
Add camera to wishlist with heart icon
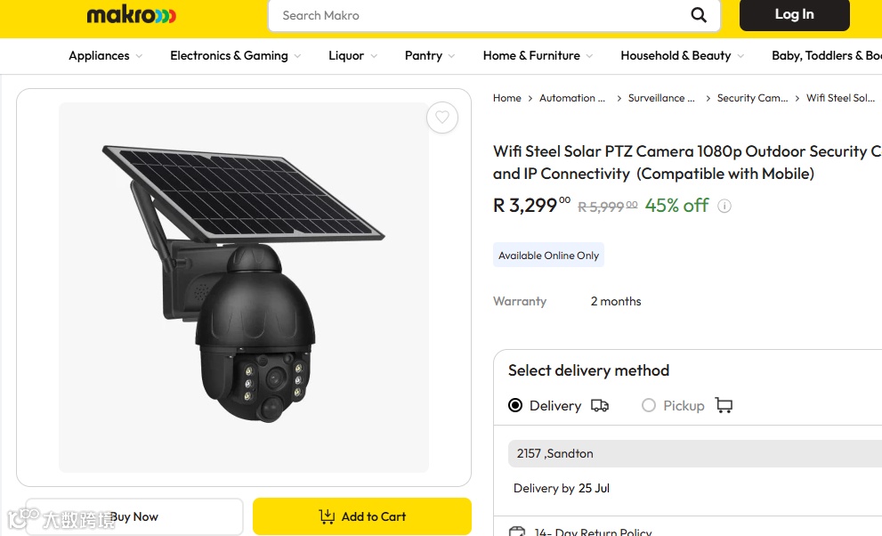[442, 118]
